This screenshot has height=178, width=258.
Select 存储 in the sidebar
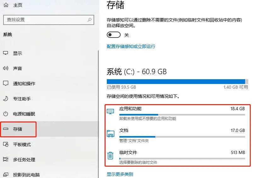pyautogui.click(x=49, y=129)
